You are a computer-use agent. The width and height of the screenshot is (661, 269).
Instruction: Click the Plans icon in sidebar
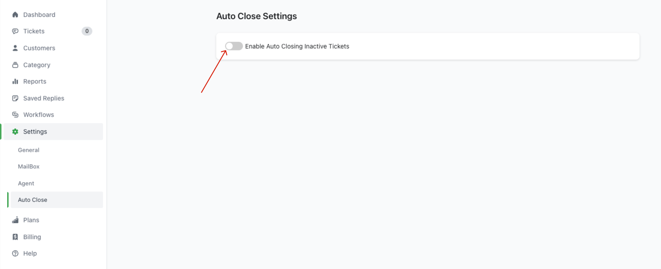(15, 220)
